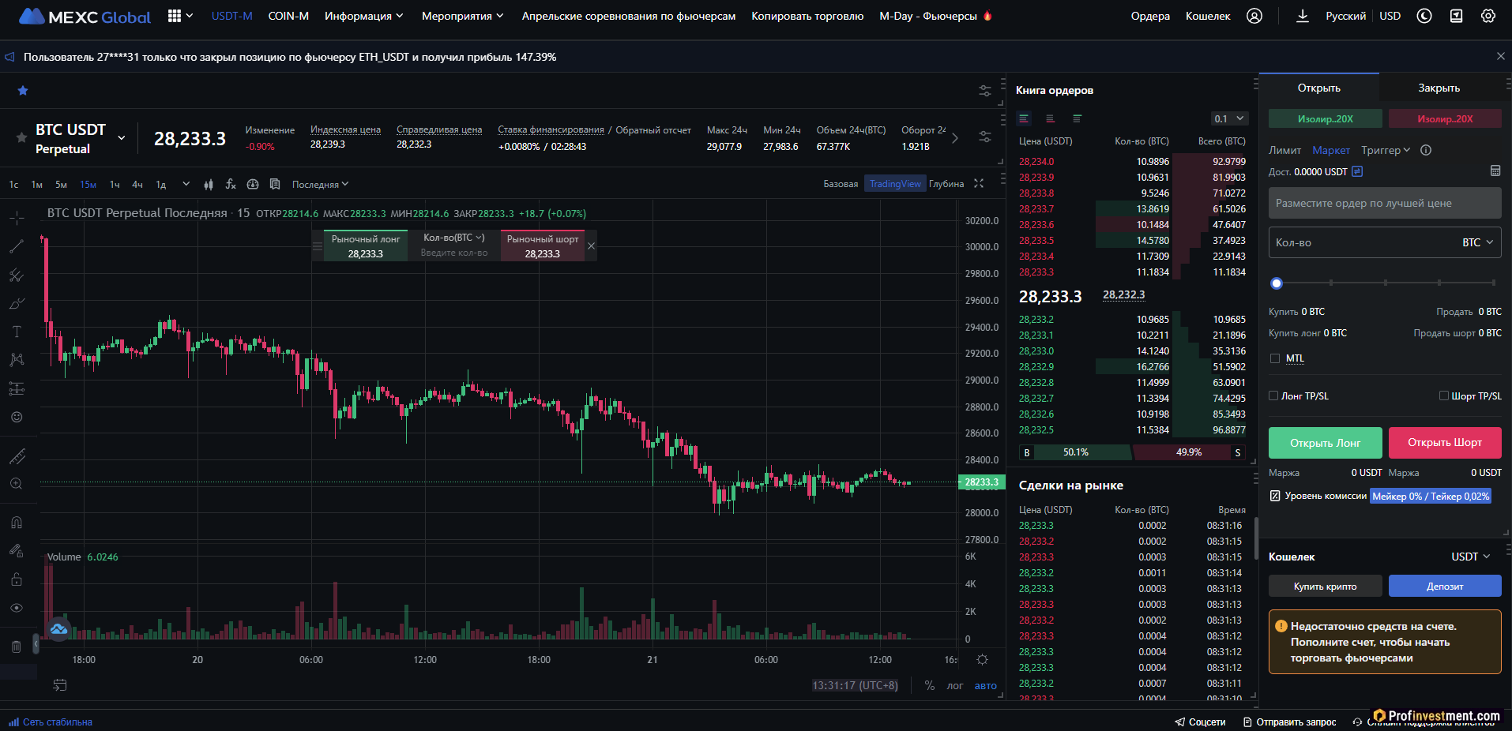Switch chart to Базовая view
1512x731 pixels.
(841, 184)
